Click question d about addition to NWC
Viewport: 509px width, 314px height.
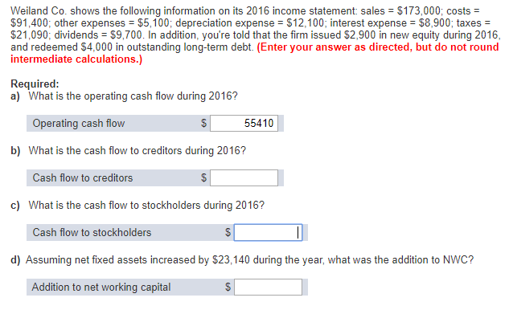pyautogui.click(x=242, y=260)
